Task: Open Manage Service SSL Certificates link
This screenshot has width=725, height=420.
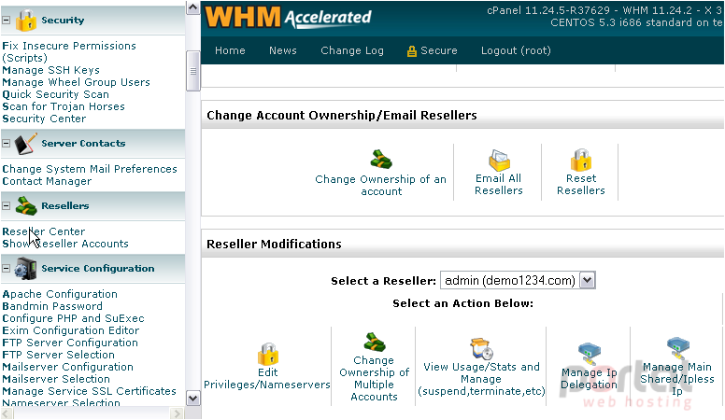Action: 90,391
